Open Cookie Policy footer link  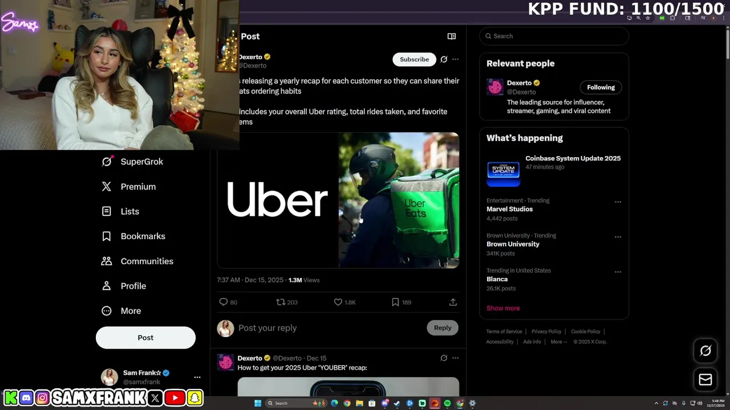586,331
